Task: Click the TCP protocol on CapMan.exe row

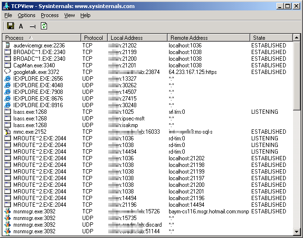Action: pyautogui.click(x=87, y=65)
